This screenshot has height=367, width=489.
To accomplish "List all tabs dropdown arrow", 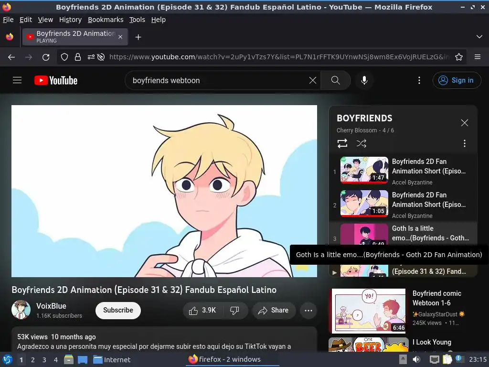I will click(x=479, y=37).
